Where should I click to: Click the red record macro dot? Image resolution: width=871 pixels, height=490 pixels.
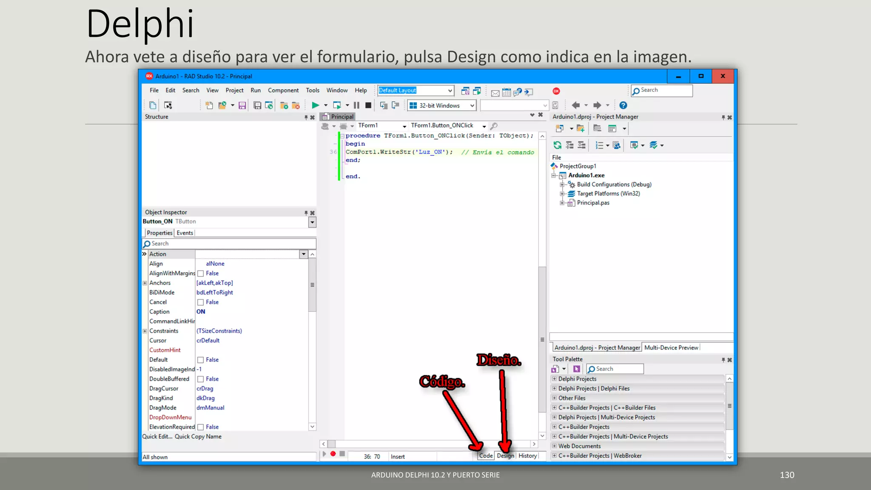333,454
